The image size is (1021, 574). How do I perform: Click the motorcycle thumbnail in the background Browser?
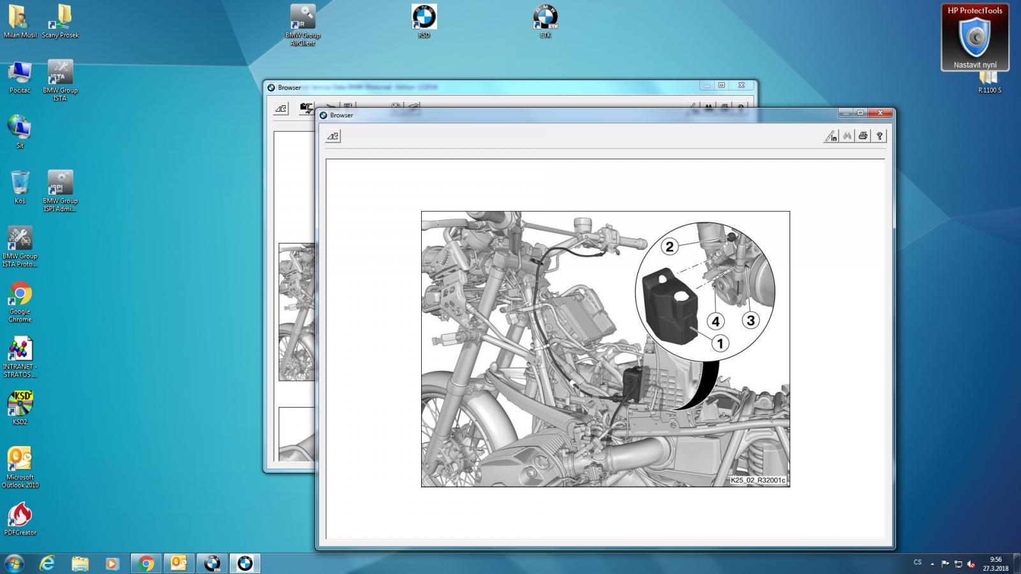[x=297, y=311]
